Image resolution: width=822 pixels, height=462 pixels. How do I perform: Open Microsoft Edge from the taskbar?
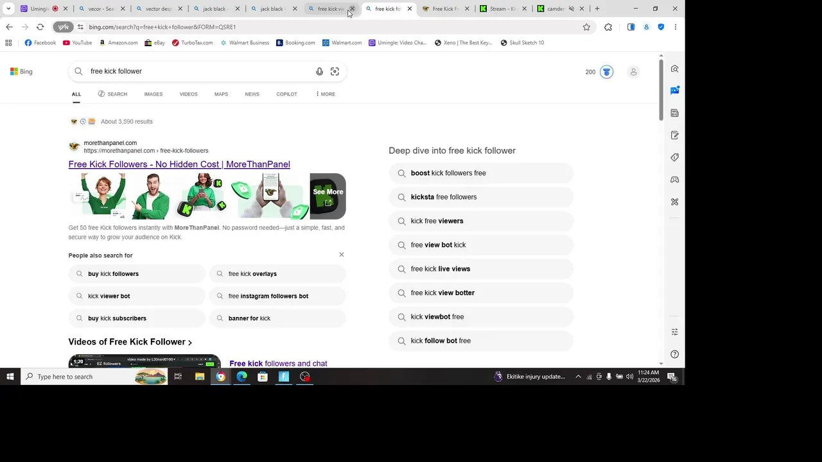click(241, 377)
